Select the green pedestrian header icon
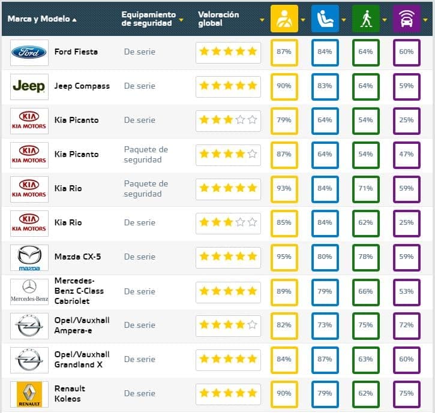 click(x=365, y=19)
